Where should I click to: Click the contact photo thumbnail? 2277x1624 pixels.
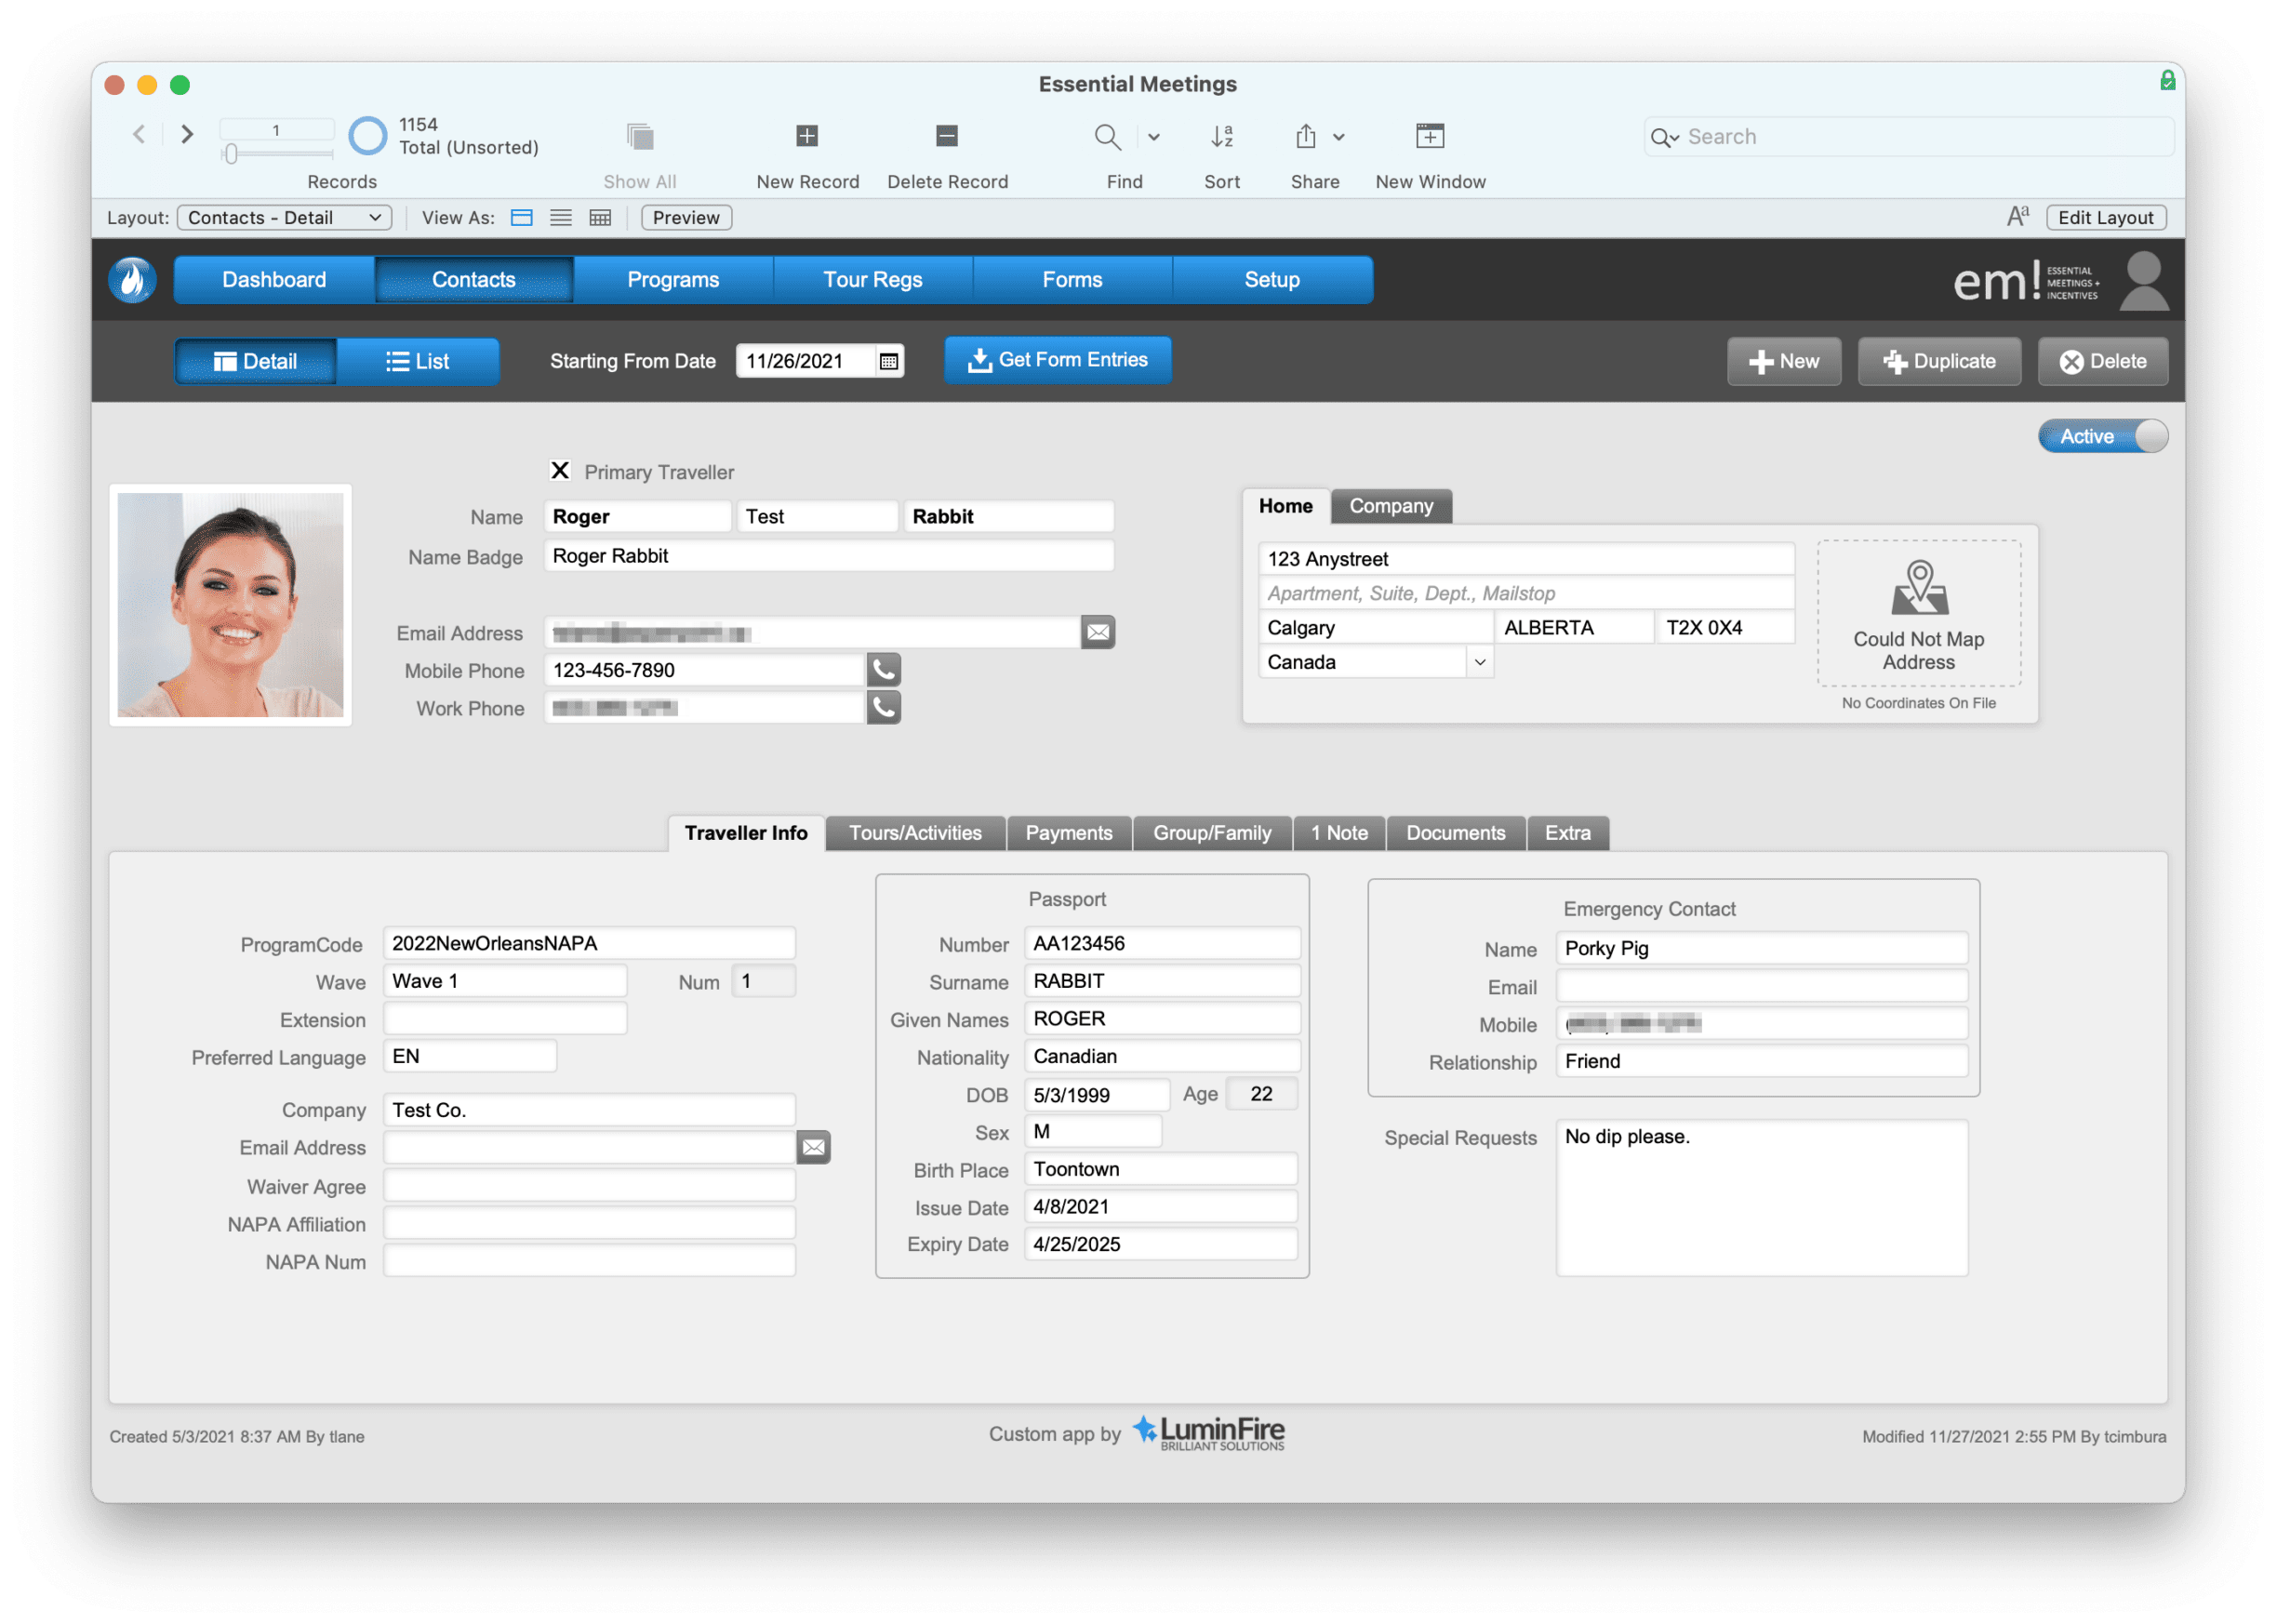230,605
